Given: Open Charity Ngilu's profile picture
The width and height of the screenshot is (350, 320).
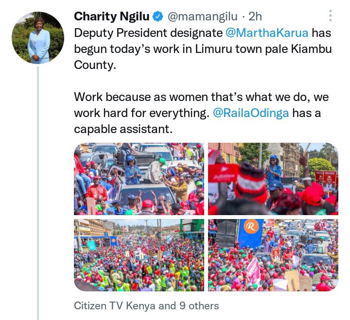Looking at the screenshot, I should tap(38, 38).
